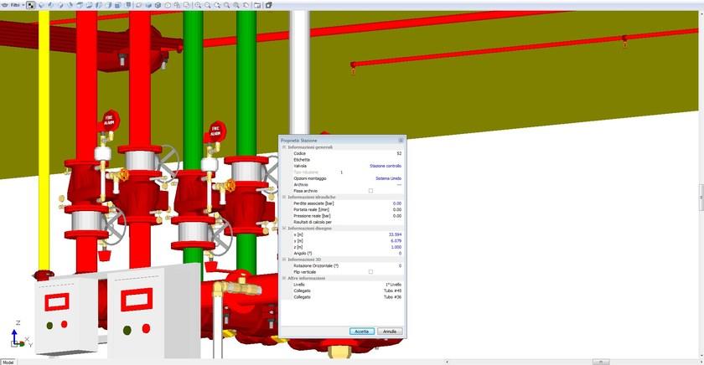Click the rightmost toolbar icon
The width and height of the screenshot is (704, 365).
click(268, 4)
